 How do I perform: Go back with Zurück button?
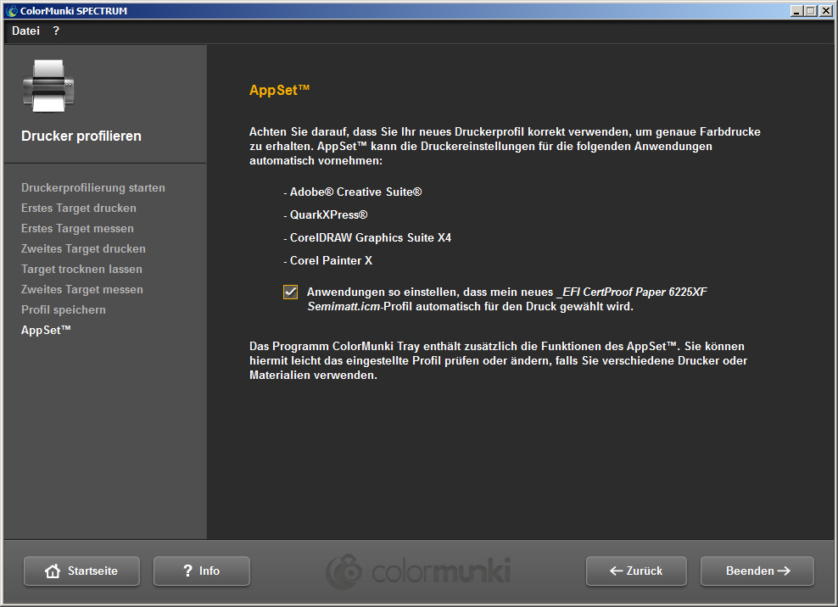click(x=636, y=571)
